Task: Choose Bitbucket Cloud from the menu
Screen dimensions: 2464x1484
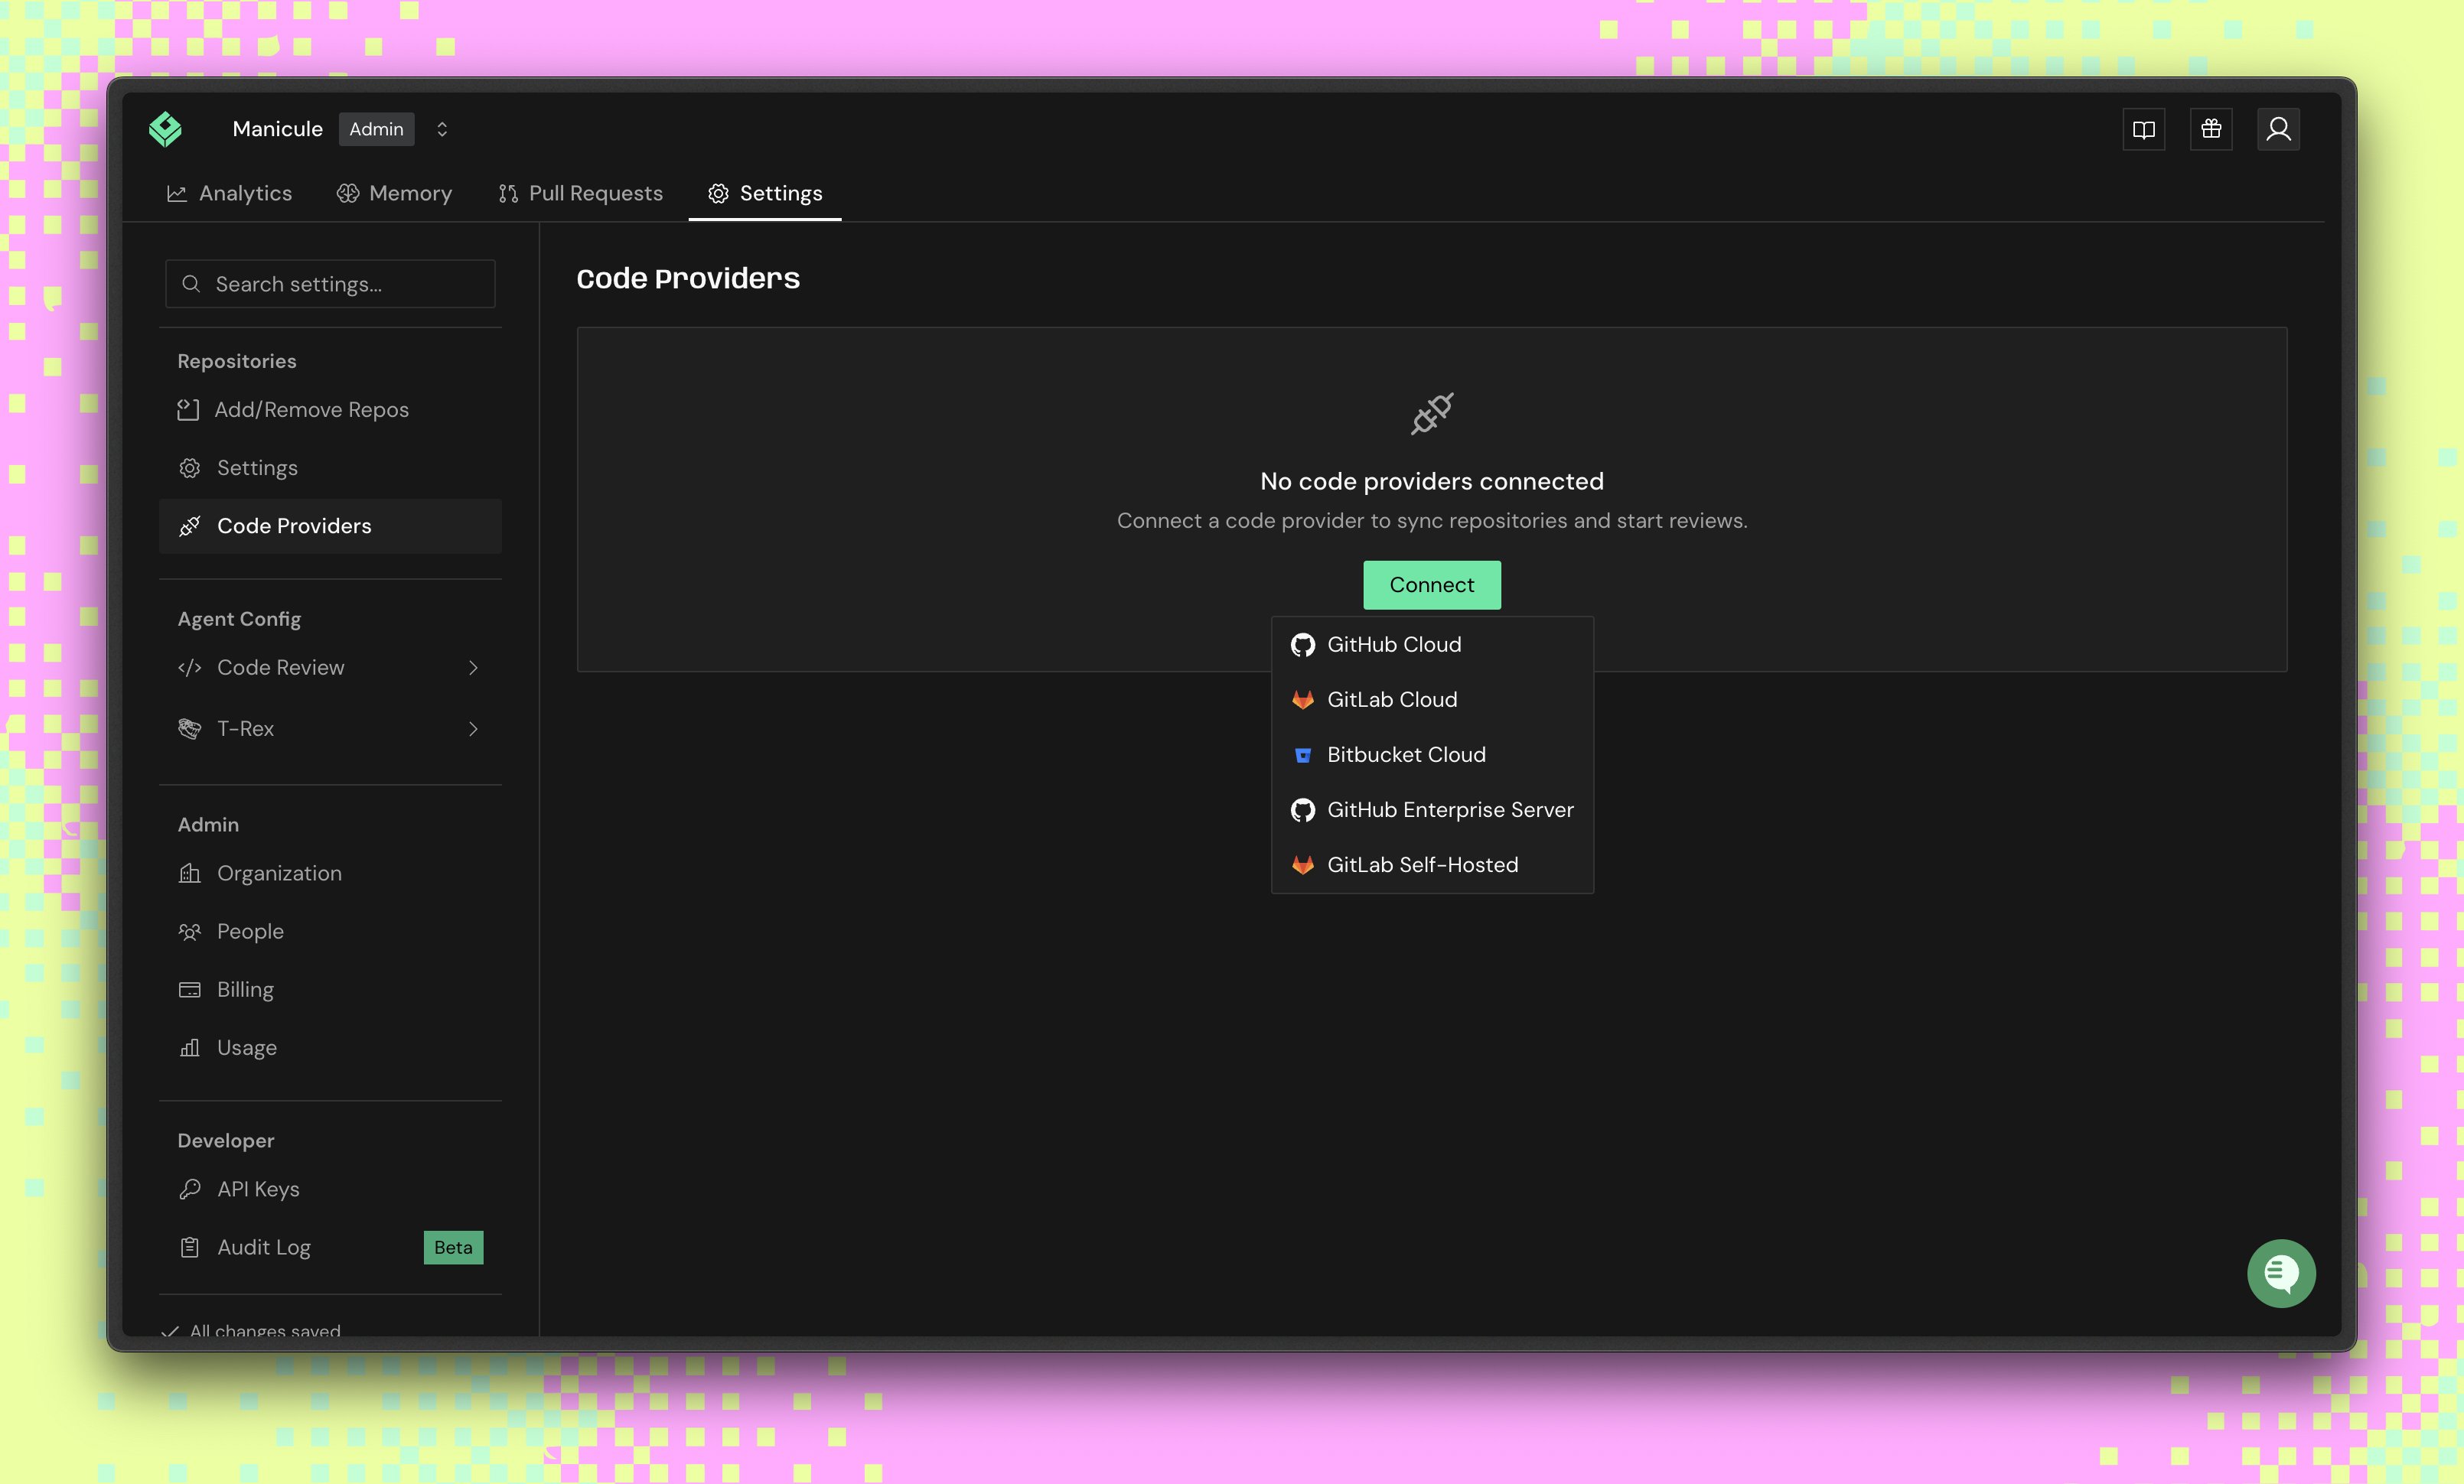Action: [x=1432, y=754]
